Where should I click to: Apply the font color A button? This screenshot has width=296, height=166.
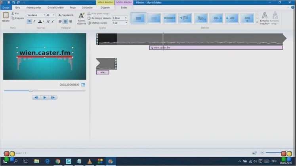pos(40,21)
